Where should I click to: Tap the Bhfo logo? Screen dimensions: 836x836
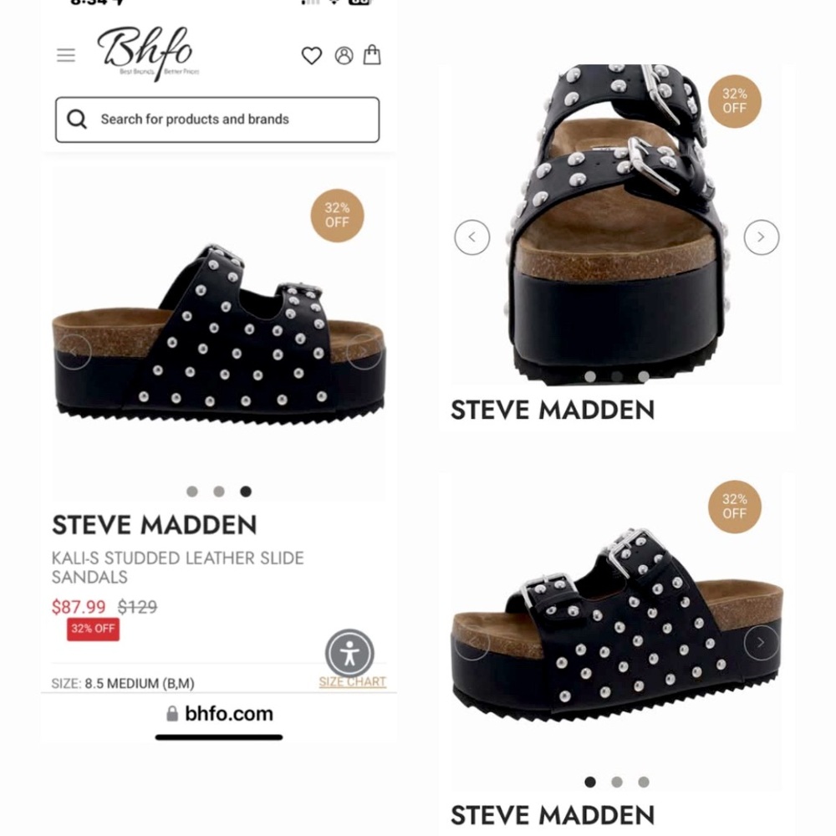(148, 54)
